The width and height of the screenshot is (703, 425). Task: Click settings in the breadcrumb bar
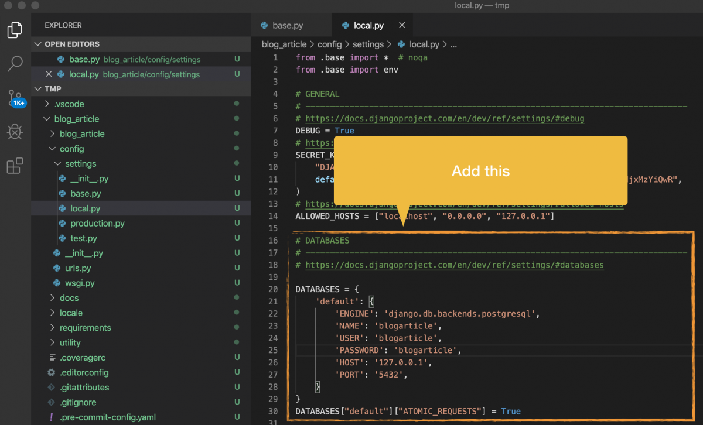pos(368,44)
